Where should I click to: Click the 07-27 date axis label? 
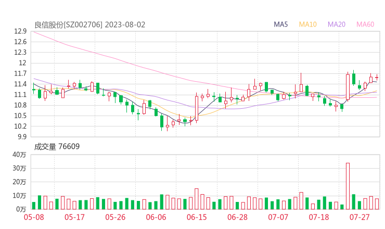pos(360,217)
